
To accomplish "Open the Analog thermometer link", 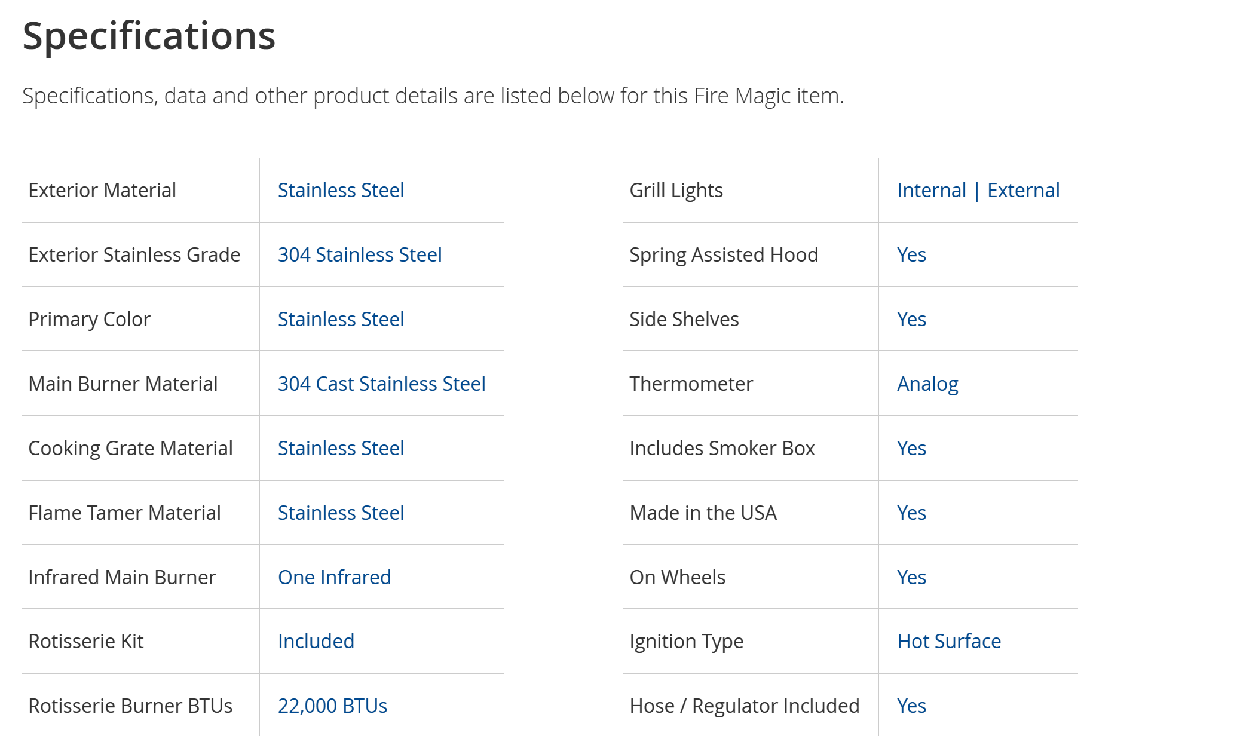I will click(x=927, y=384).
